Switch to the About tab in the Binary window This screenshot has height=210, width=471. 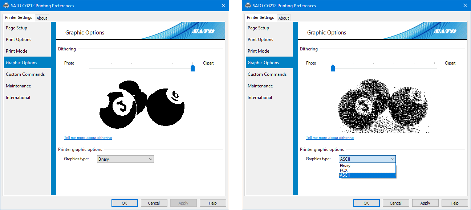[42, 18]
